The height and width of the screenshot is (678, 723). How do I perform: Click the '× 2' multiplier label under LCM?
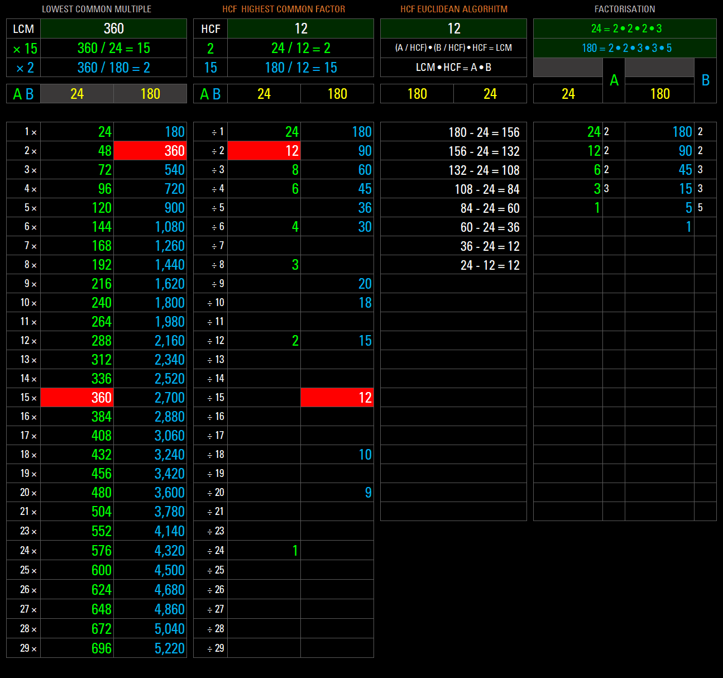[25, 68]
